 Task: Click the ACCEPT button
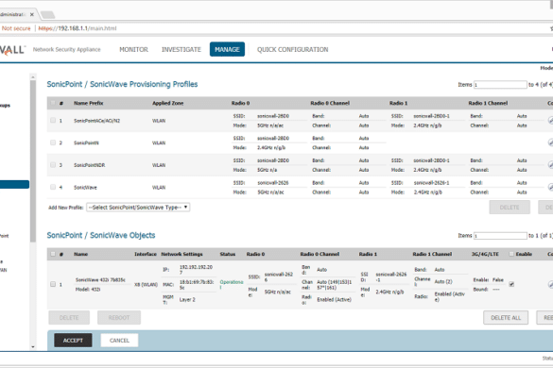[73, 341]
